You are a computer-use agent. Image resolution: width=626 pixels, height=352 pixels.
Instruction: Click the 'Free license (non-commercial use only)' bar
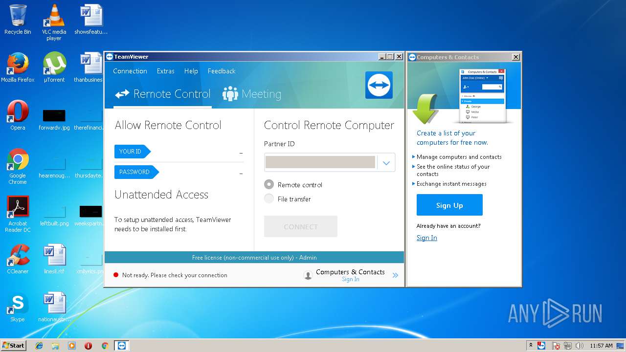coord(254,257)
